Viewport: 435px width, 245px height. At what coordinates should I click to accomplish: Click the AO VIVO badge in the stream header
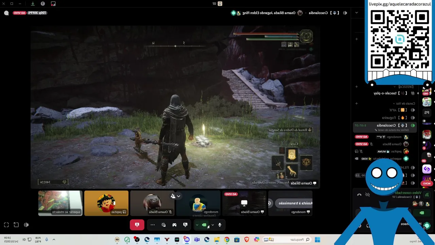(19, 13)
